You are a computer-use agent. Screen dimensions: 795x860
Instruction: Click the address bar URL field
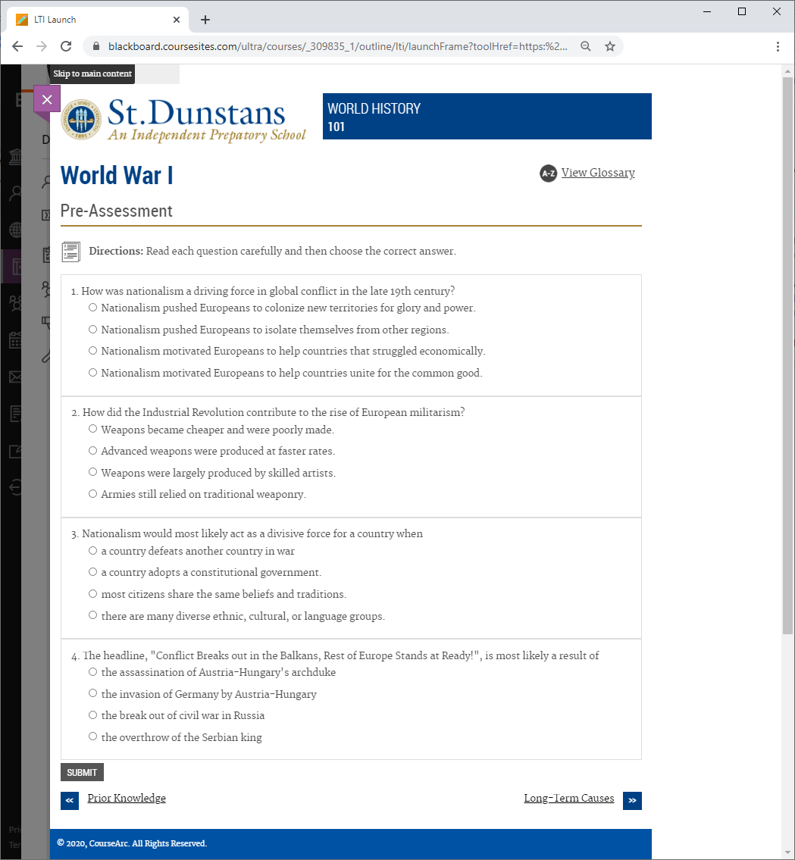(x=337, y=47)
